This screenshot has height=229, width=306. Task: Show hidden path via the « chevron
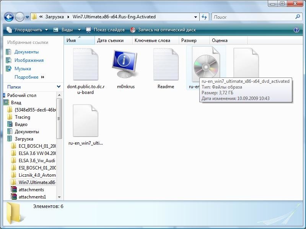[x=41, y=17]
